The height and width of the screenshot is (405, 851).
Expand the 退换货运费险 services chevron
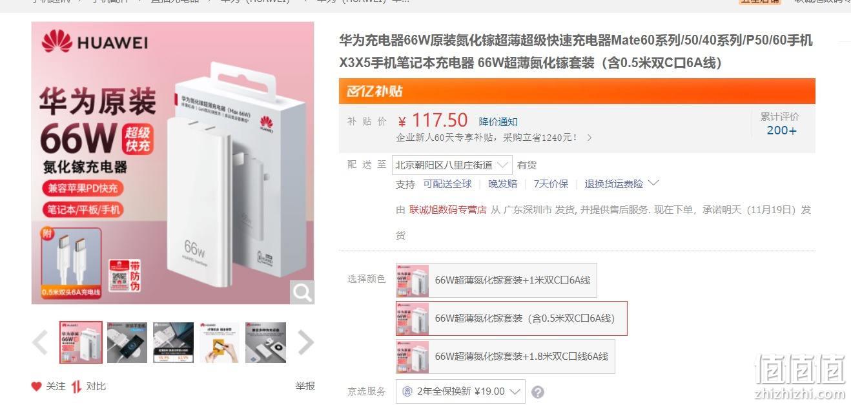tap(653, 183)
